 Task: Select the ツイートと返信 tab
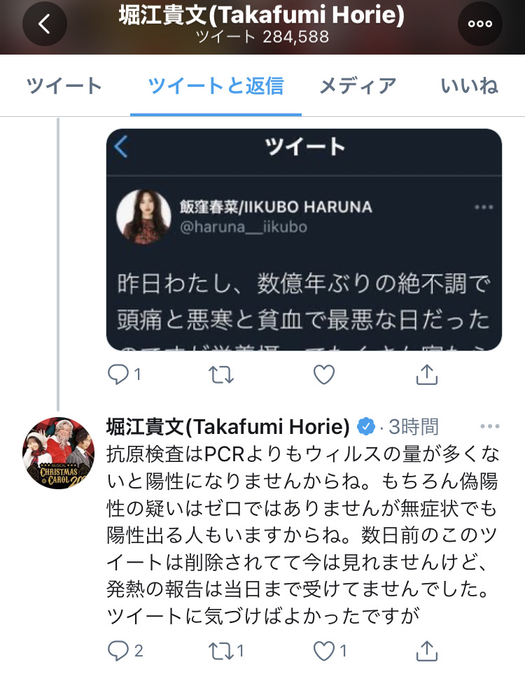click(216, 85)
